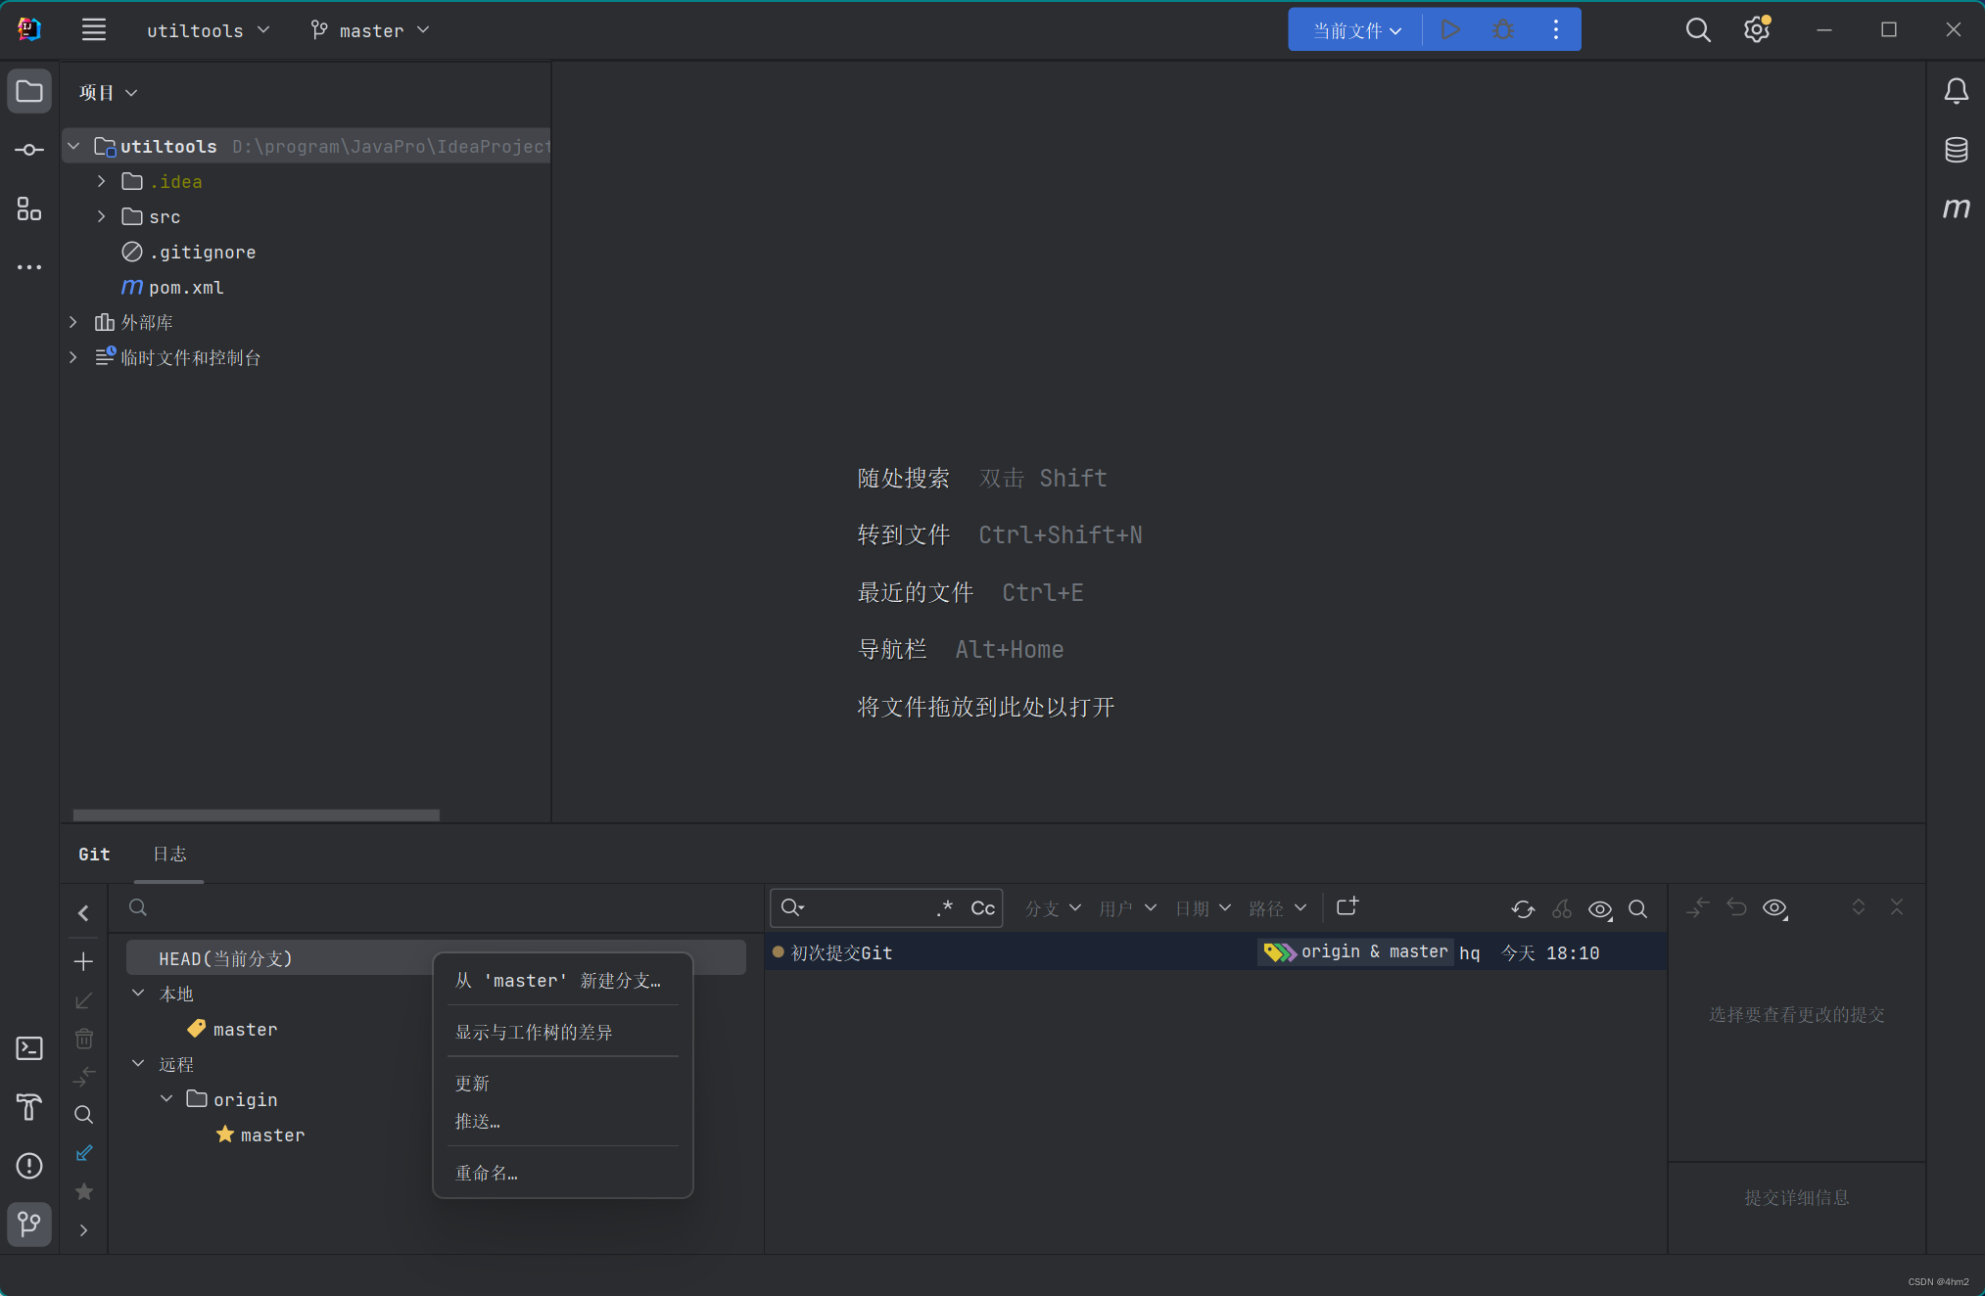Open the Git tool window icon

click(x=29, y=1225)
